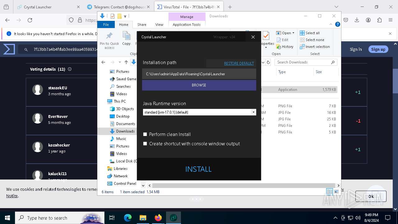The image size is (398, 224).
Task: Switch Explorer to details view icon
Action: [x=330, y=192]
